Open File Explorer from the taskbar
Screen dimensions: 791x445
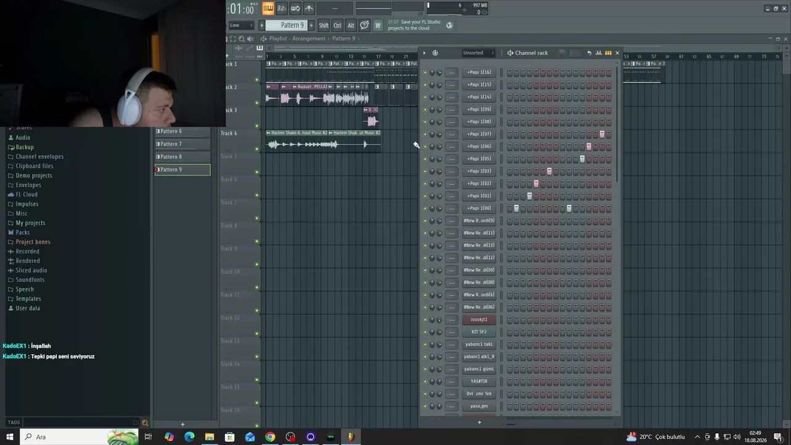[x=209, y=437]
